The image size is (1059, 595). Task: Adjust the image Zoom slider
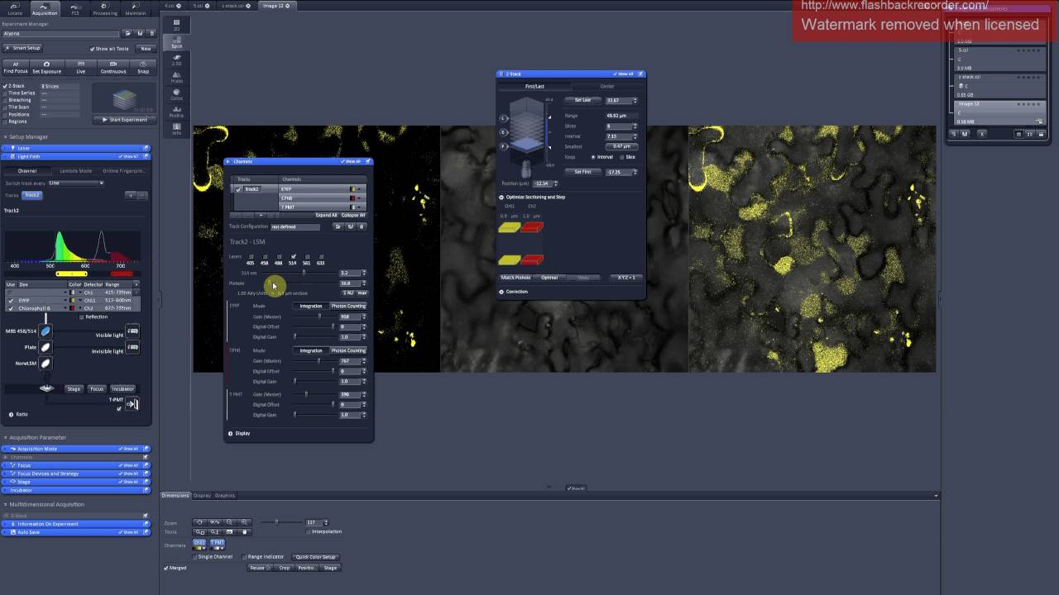coord(280,522)
